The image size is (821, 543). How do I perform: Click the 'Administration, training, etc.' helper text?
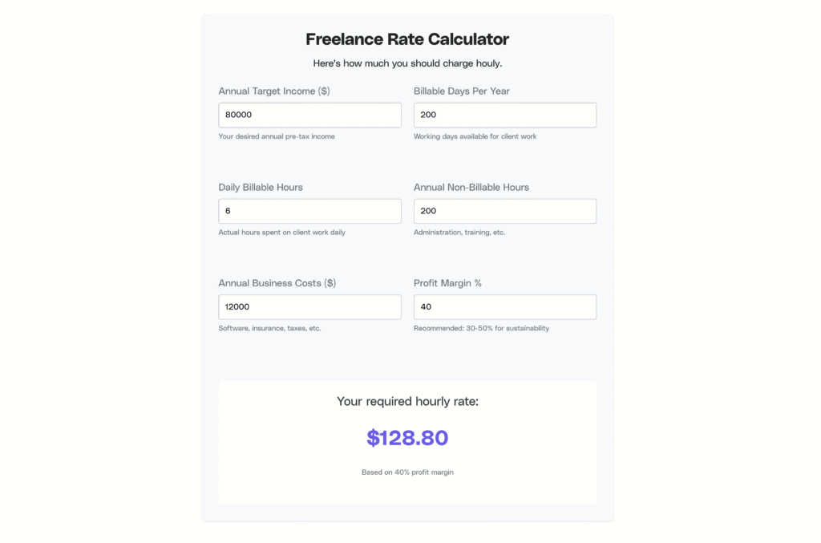pos(459,232)
